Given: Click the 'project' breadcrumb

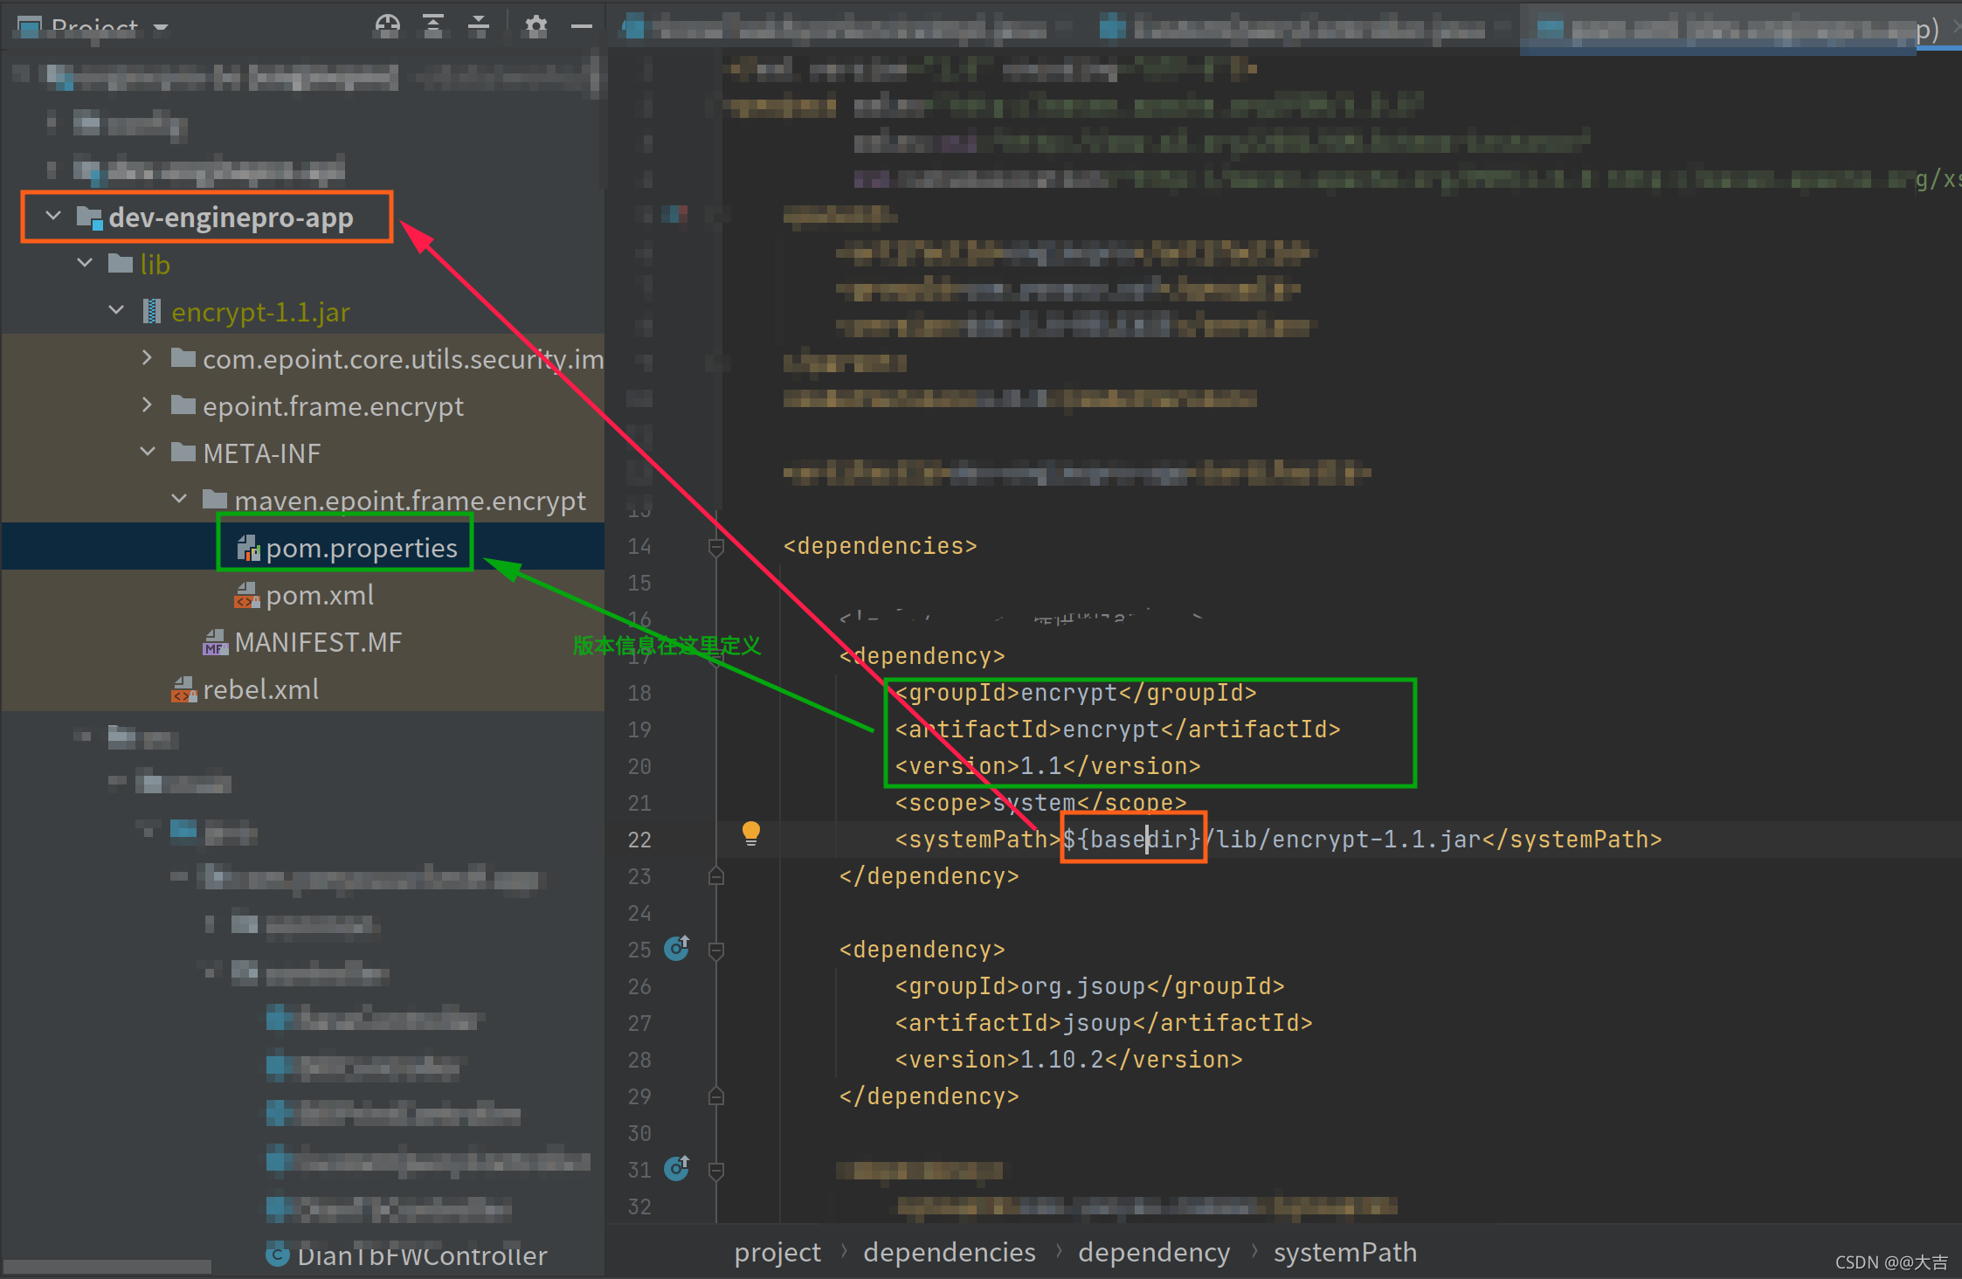Looking at the screenshot, I should point(777,1252).
